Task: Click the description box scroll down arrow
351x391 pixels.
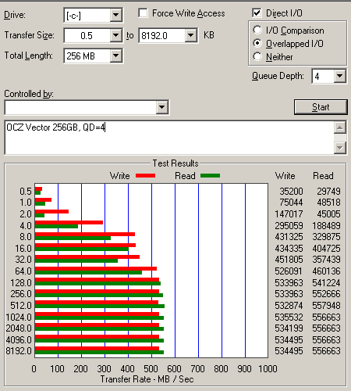Action: (340, 148)
